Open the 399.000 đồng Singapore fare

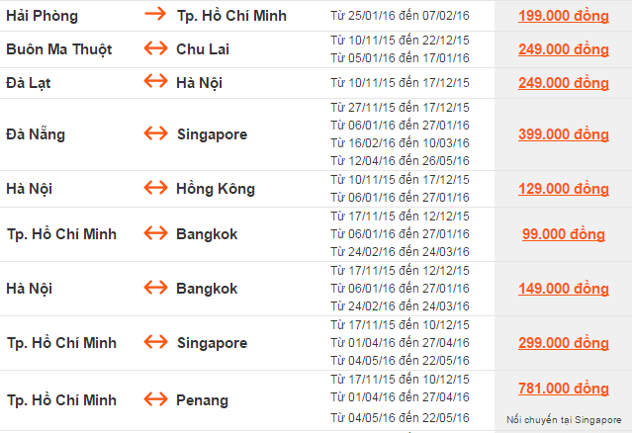tap(563, 133)
